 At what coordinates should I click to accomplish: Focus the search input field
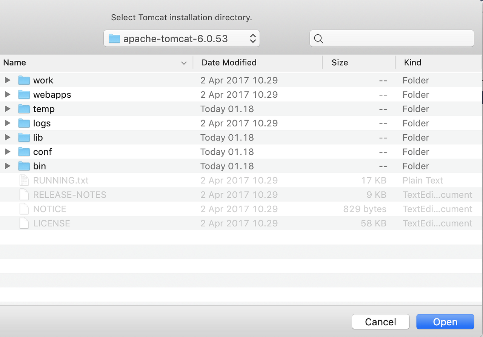point(392,38)
